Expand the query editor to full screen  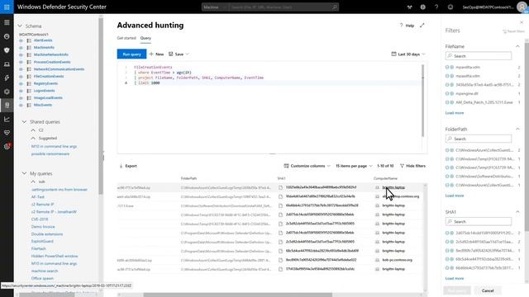(x=422, y=26)
